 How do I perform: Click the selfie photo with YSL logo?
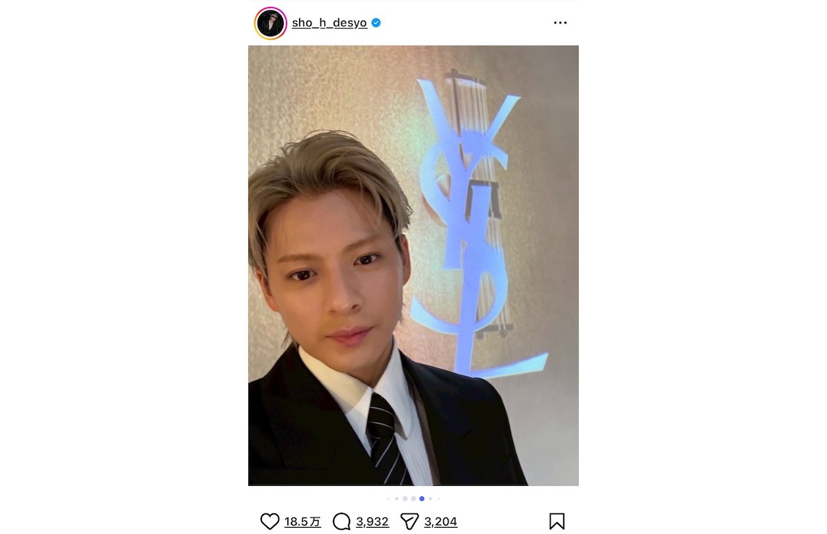click(413, 266)
